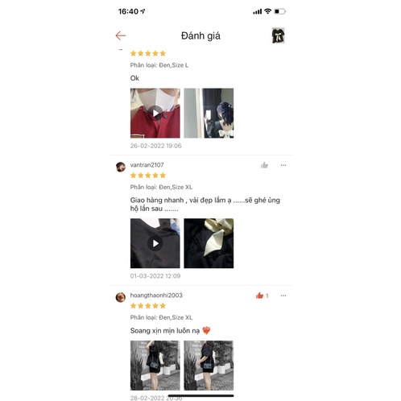Screen dimensions: 401x401
Task: Toggle the red like on hoangthaonhi2003's review
Action: tap(260, 296)
